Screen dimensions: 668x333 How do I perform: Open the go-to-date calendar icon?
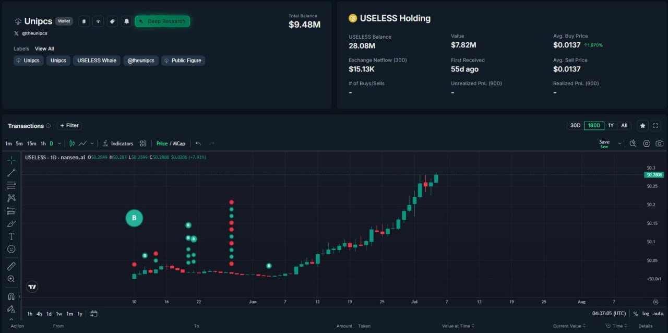[x=94, y=314]
